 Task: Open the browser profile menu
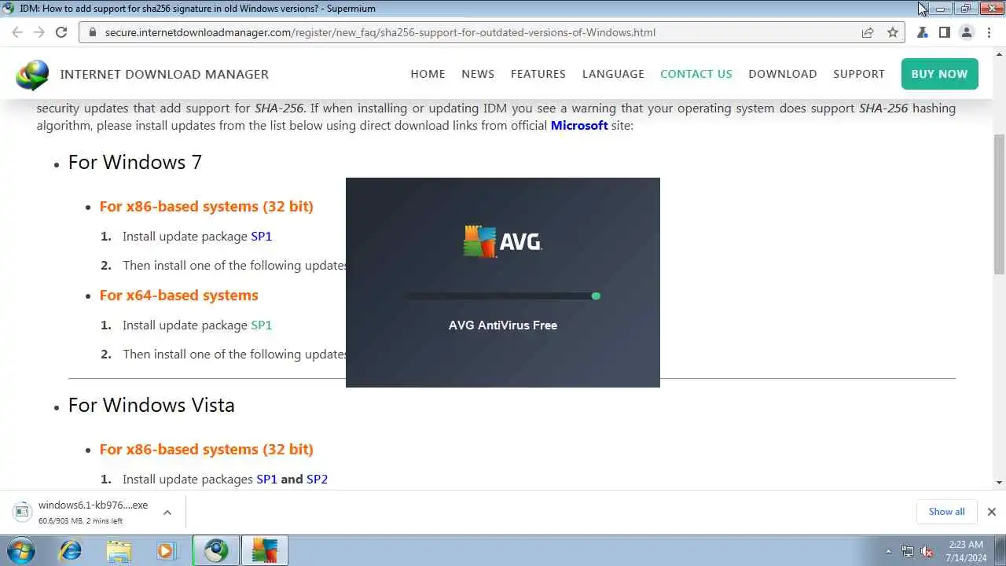(967, 32)
